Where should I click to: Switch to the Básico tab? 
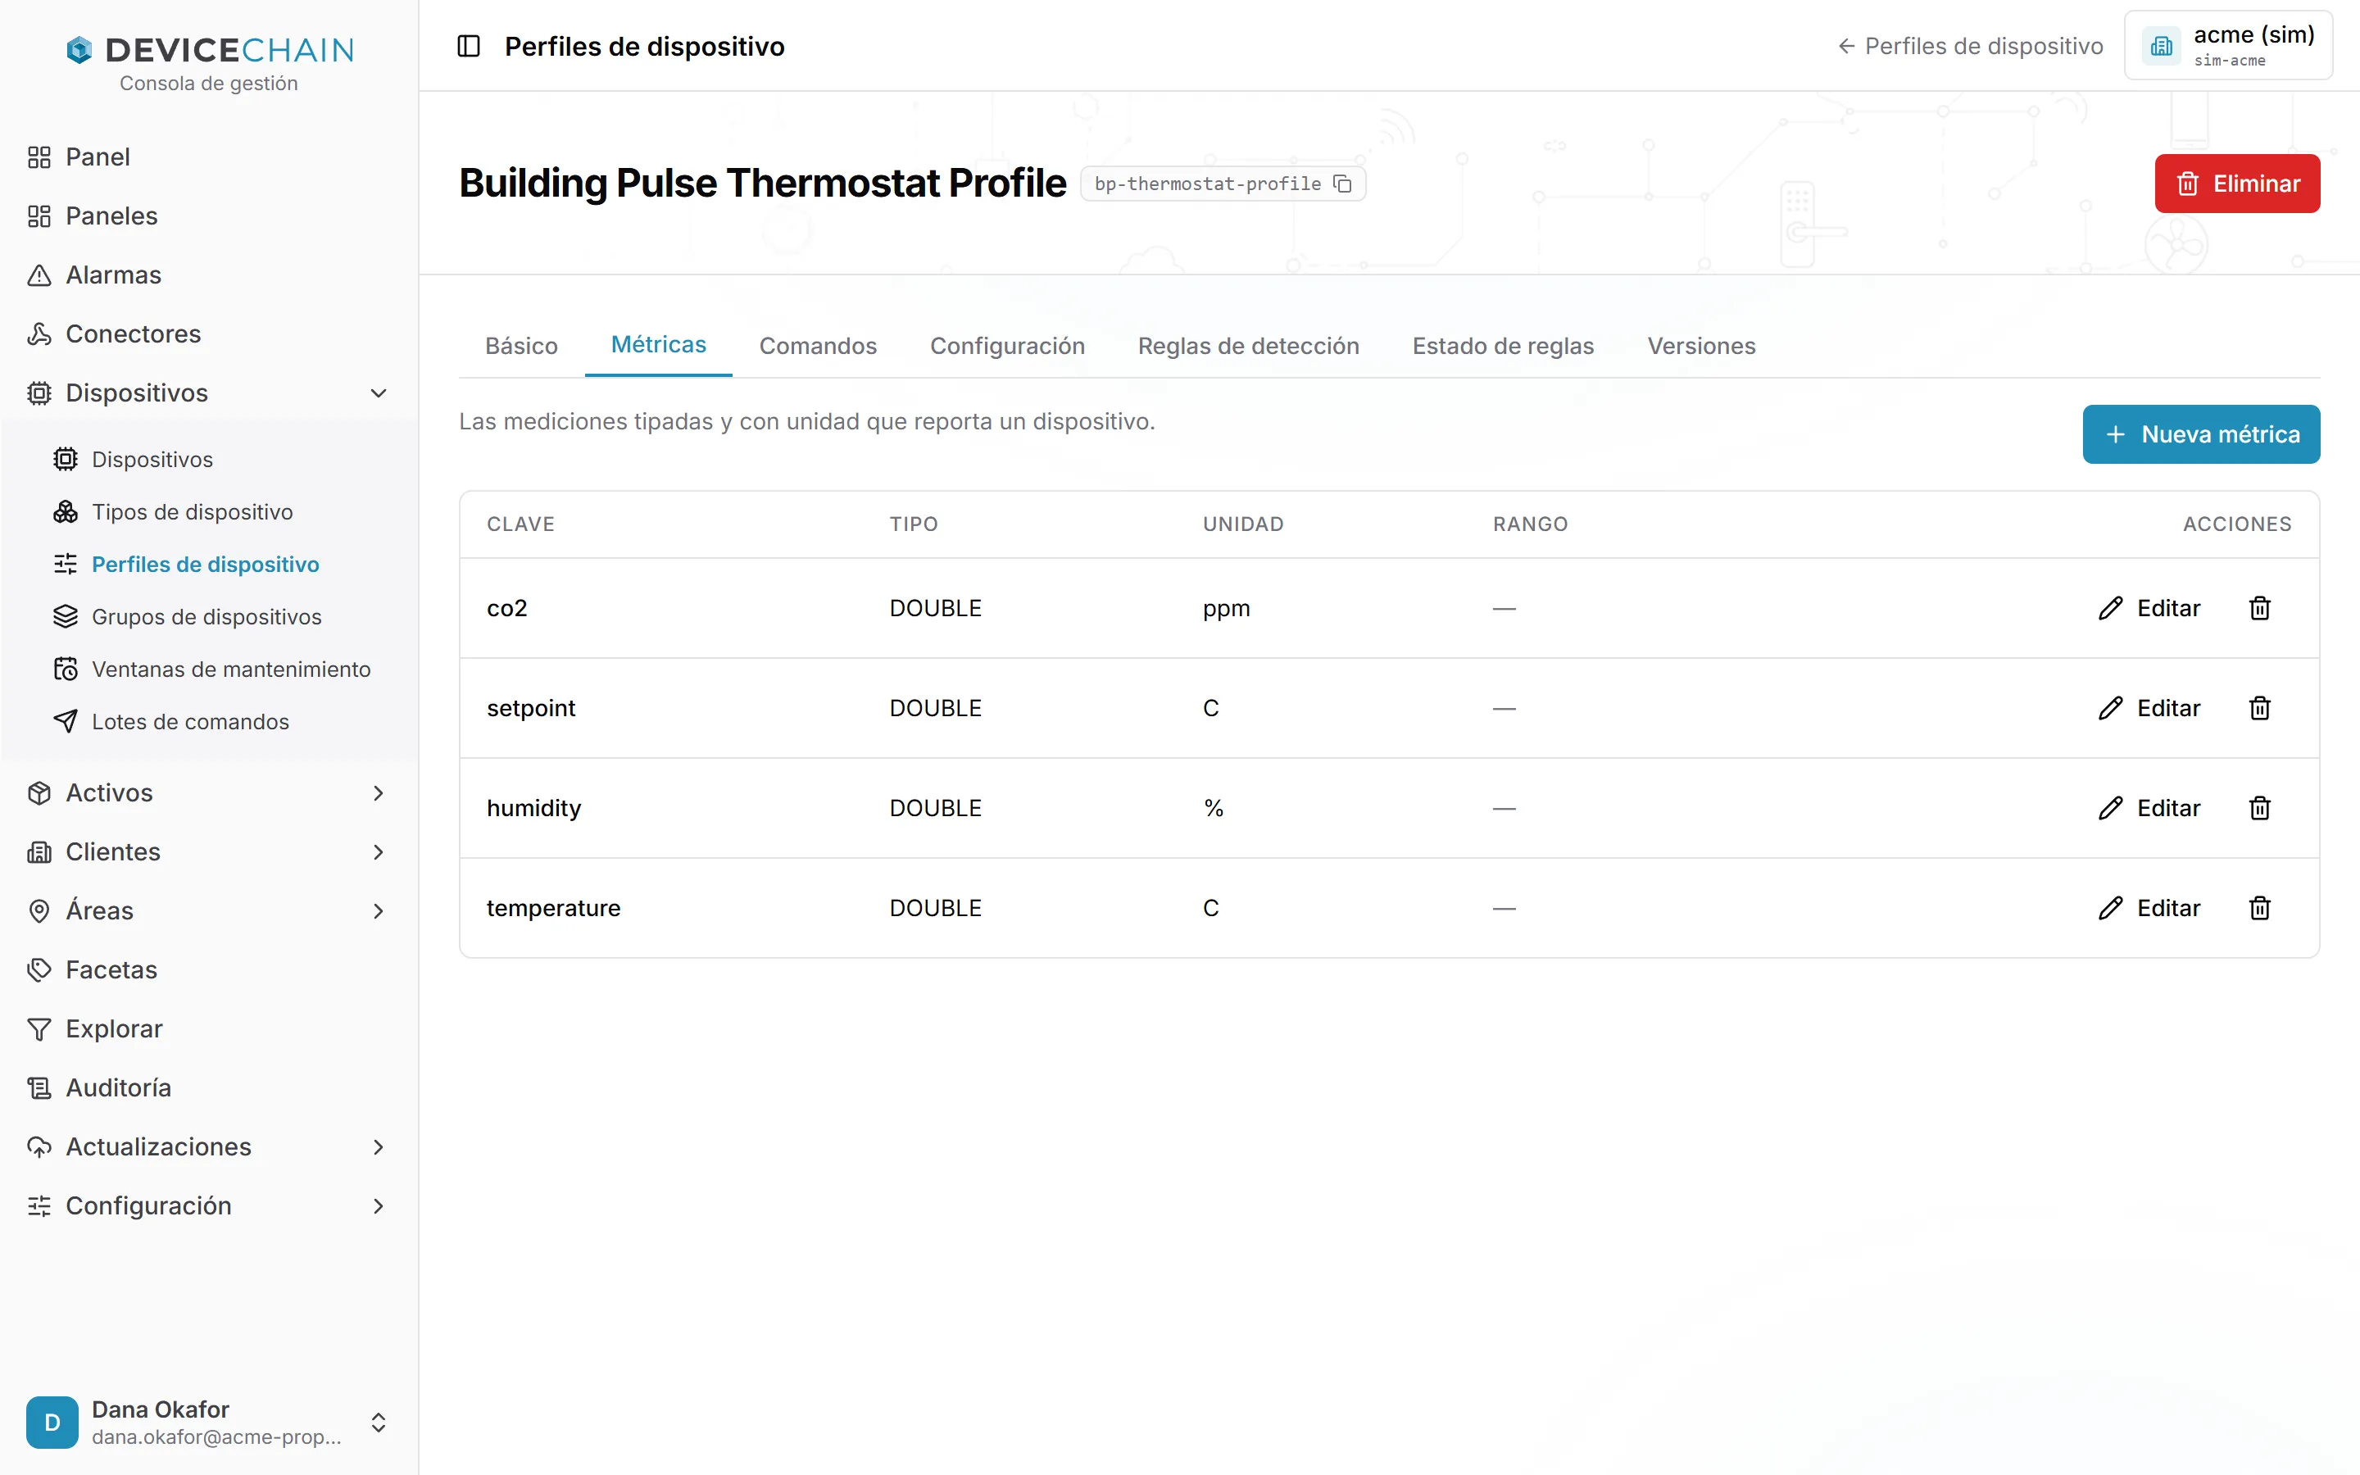522,345
